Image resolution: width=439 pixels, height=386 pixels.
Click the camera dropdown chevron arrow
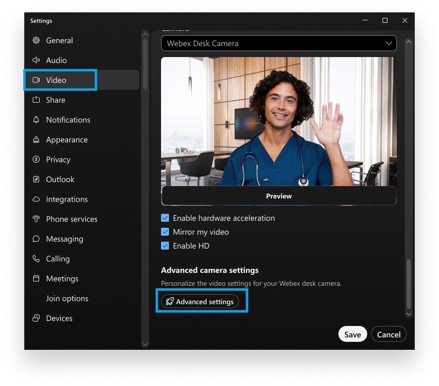389,43
